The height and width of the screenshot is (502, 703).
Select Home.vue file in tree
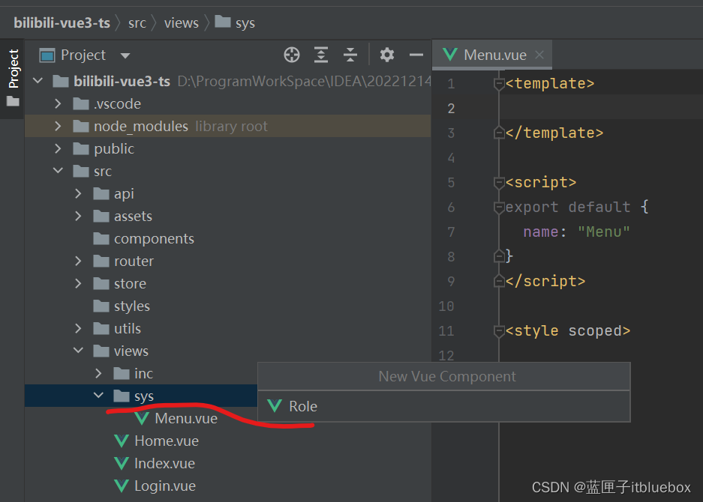point(166,441)
